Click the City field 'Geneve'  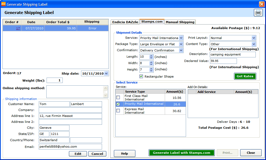click(x=54, y=128)
